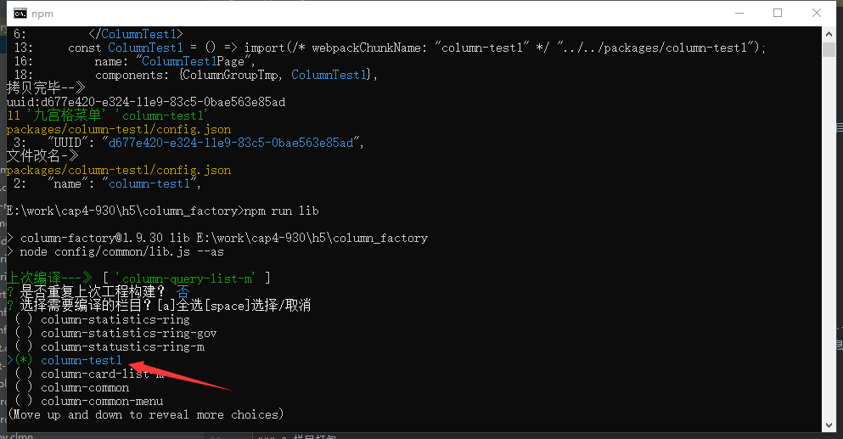Click the 'npm' window title text

coord(44,13)
